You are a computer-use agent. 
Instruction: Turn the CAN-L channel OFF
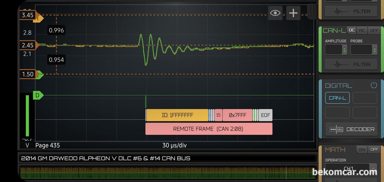click(374, 30)
